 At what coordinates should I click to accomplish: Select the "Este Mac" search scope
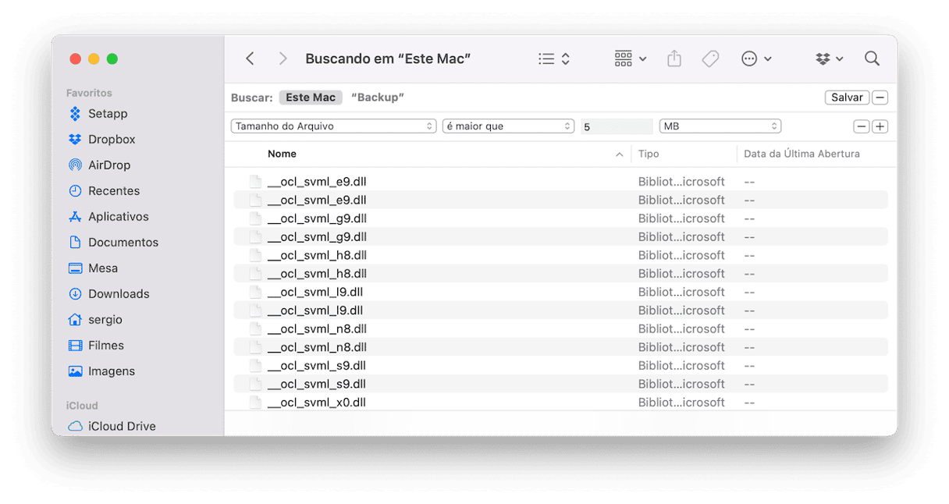[311, 98]
